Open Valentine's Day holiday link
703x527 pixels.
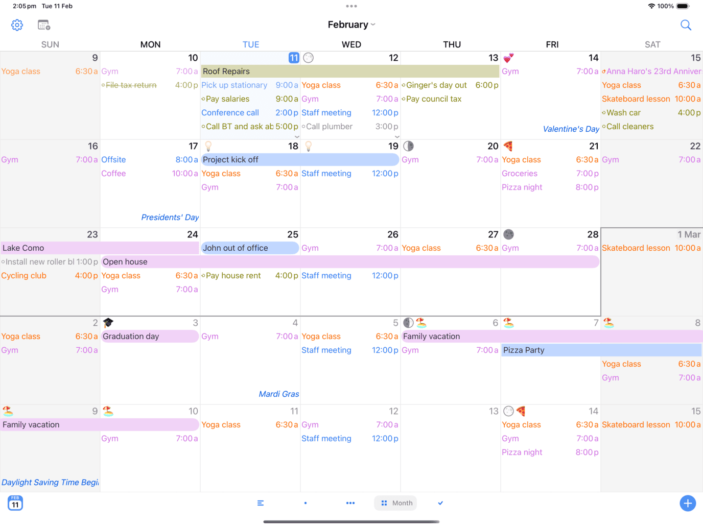click(x=571, y=129)
